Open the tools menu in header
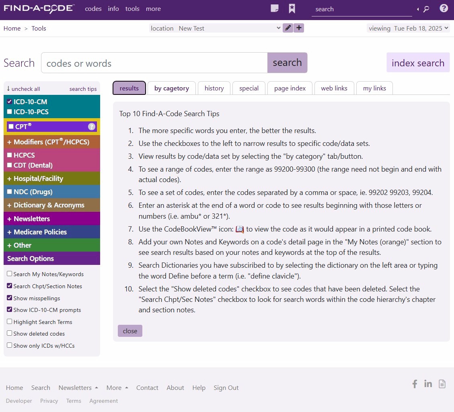The height and width of the screenshot is (412, 454). click(132, 9)
